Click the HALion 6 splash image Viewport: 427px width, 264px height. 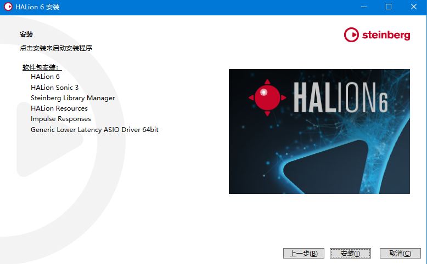pos(319,131)
